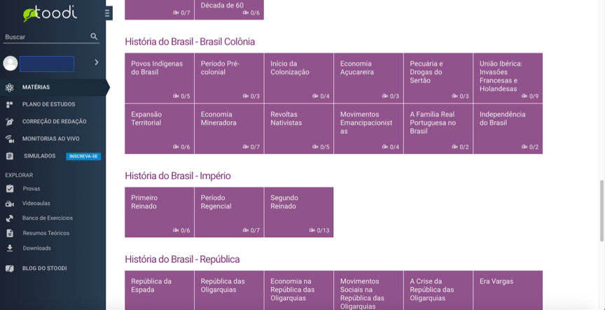Screen dimensions: 605x310
Task: Click in the Buscar search field
Action: click(46, 37)
